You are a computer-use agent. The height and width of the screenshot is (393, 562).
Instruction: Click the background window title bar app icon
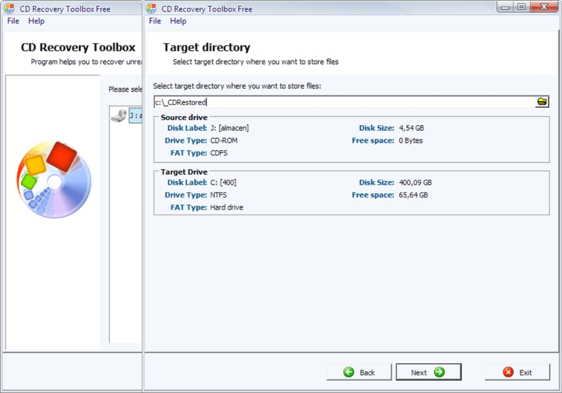pyautogui.click(x=10, y=8)
